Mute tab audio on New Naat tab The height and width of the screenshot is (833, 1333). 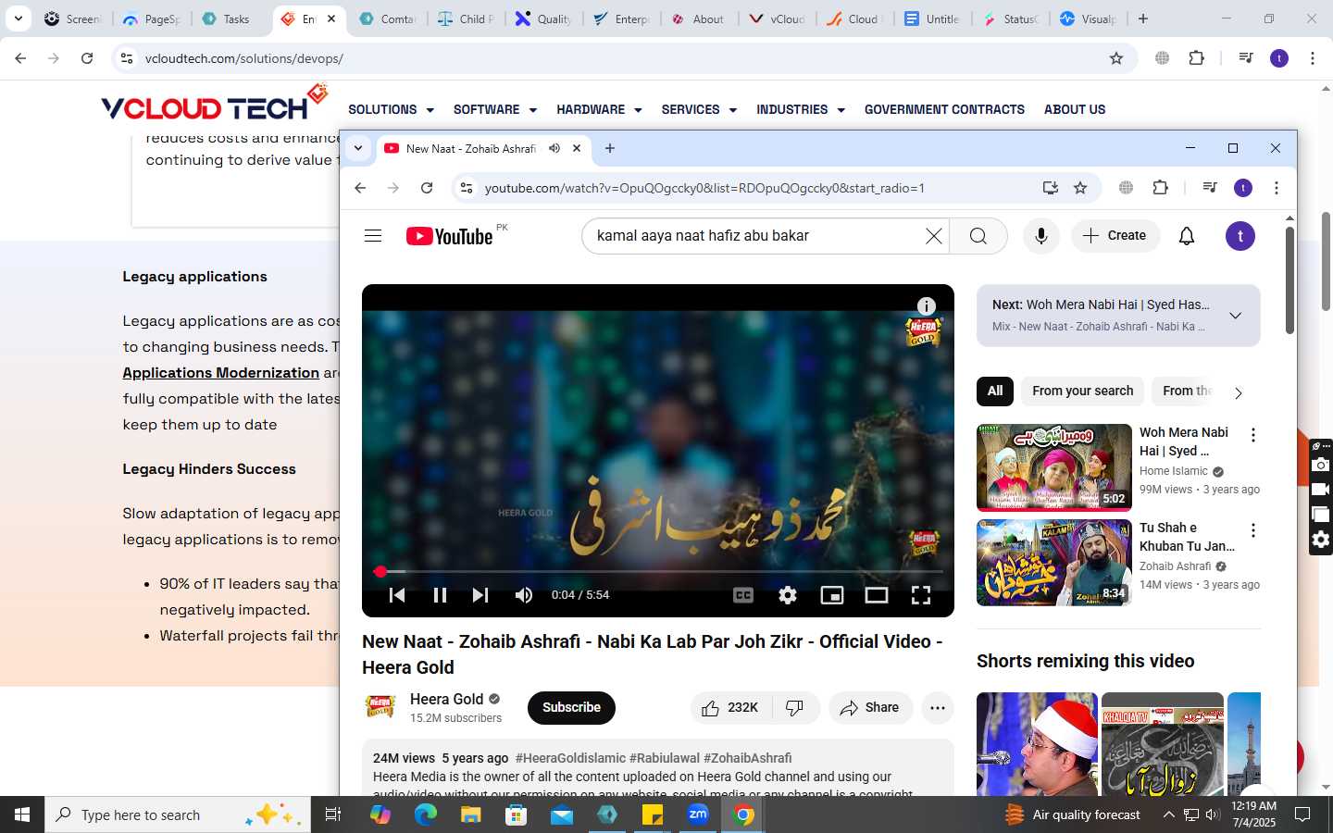554,148
